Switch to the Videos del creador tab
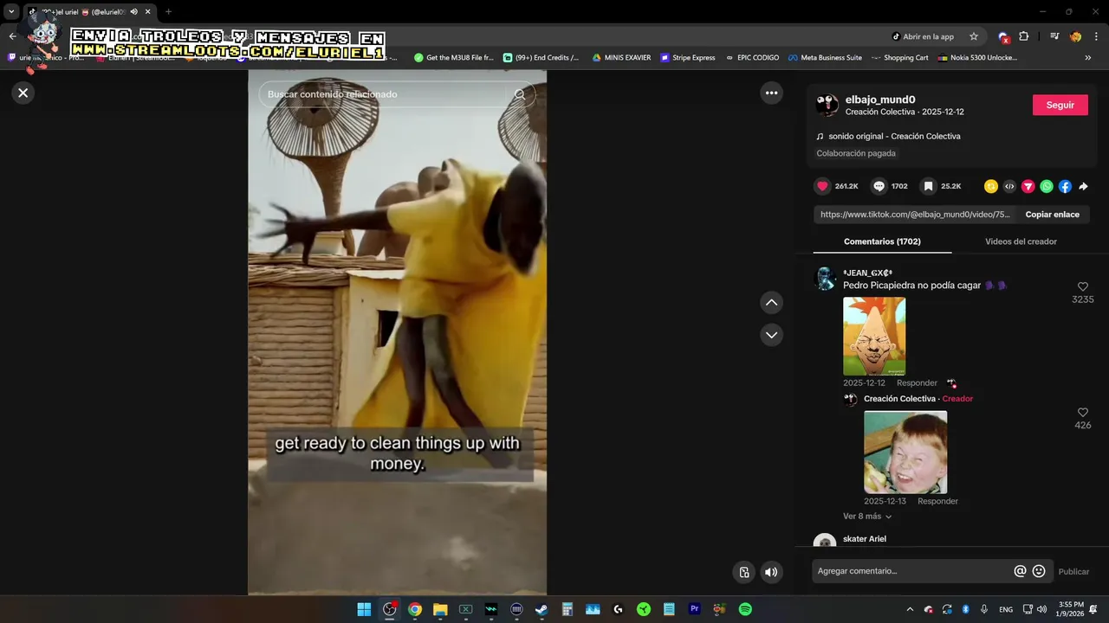The height and width of the screenshot is (623, 1109). (x=1021, y=241)
